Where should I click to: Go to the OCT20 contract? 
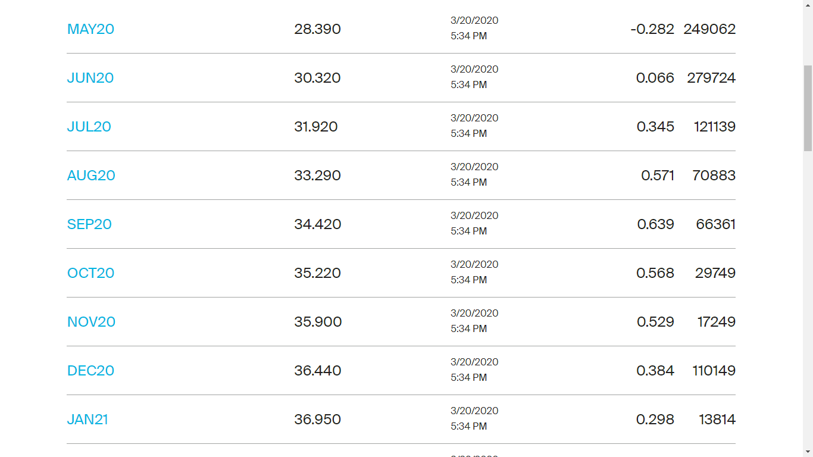point(90,273)
